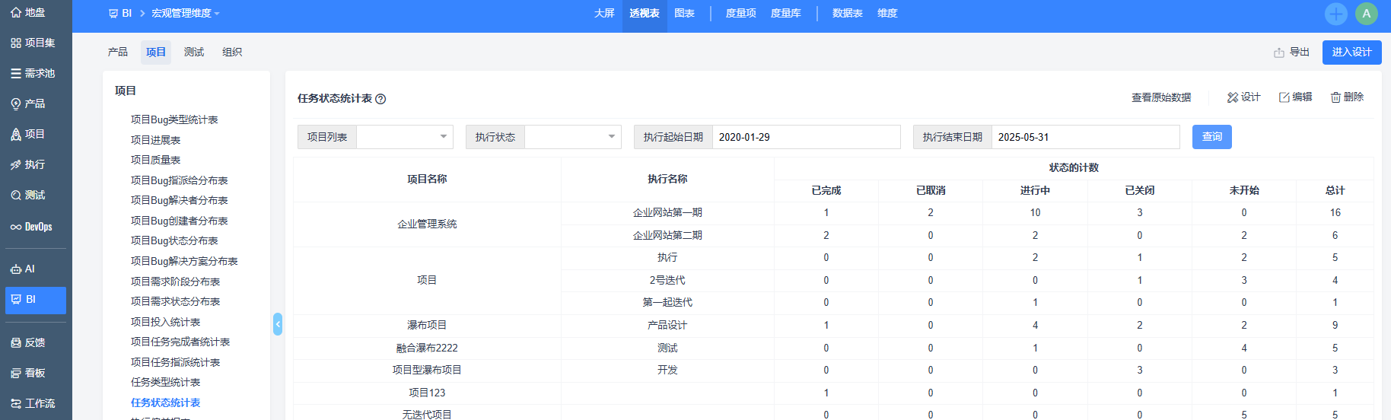This screenshot has width=1391, height=420.
Task: Open 项目Bug状态分布表 in the list
Action: click(x=174, y=240)
